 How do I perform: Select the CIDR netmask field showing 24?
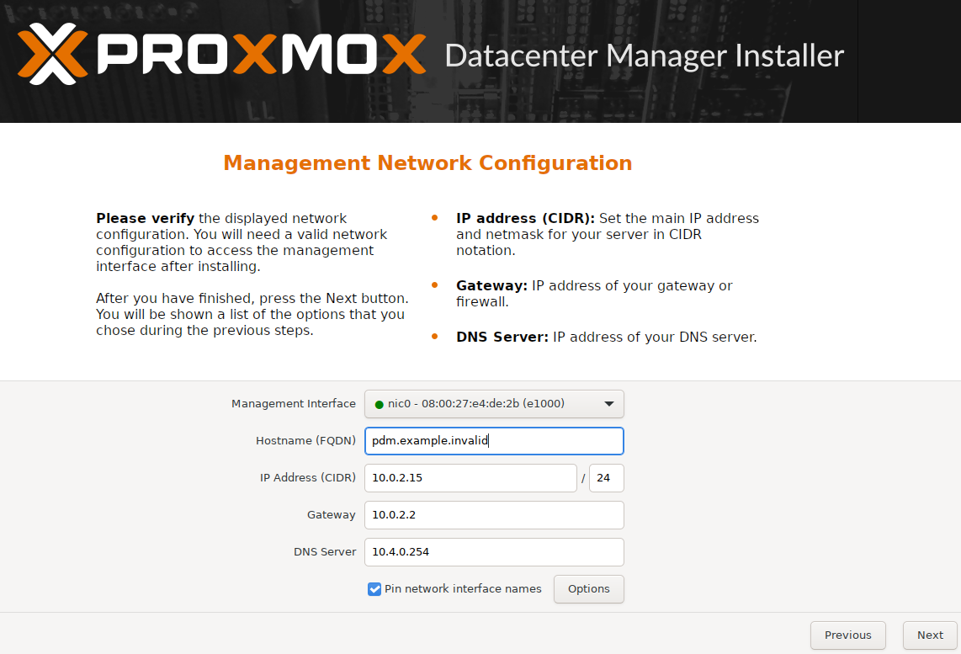pos(606,478)
